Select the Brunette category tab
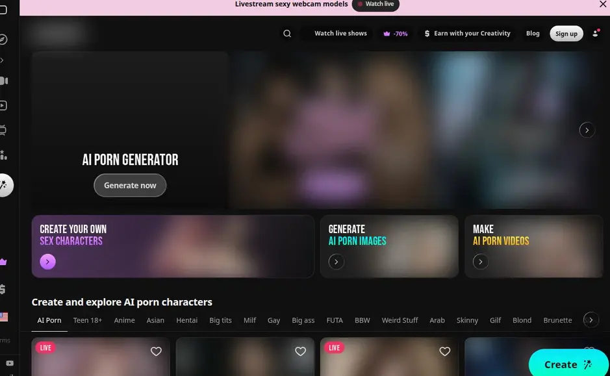This screenshot has height=376, width=610. (557, 320)
